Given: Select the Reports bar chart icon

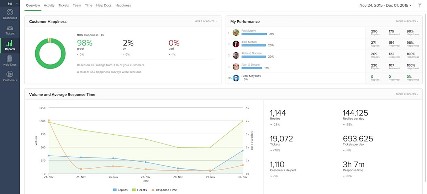Looking at the screenshot, I should click(10, 44).
